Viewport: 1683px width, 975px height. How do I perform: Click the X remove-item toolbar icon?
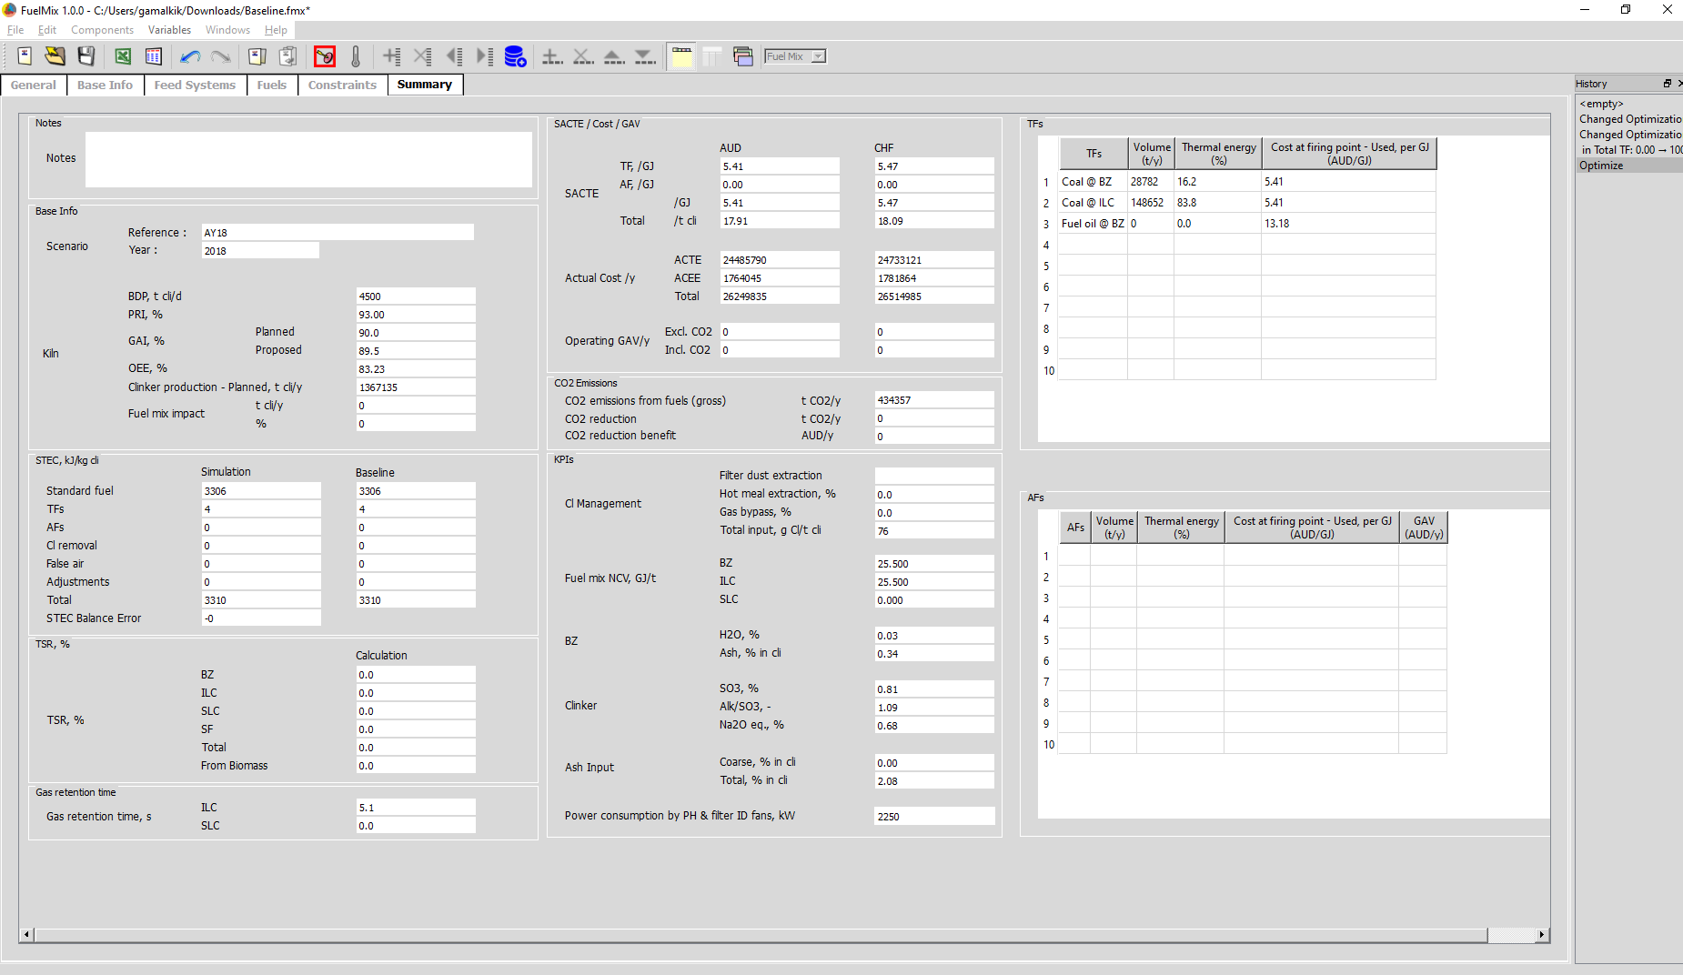point(583,56)
